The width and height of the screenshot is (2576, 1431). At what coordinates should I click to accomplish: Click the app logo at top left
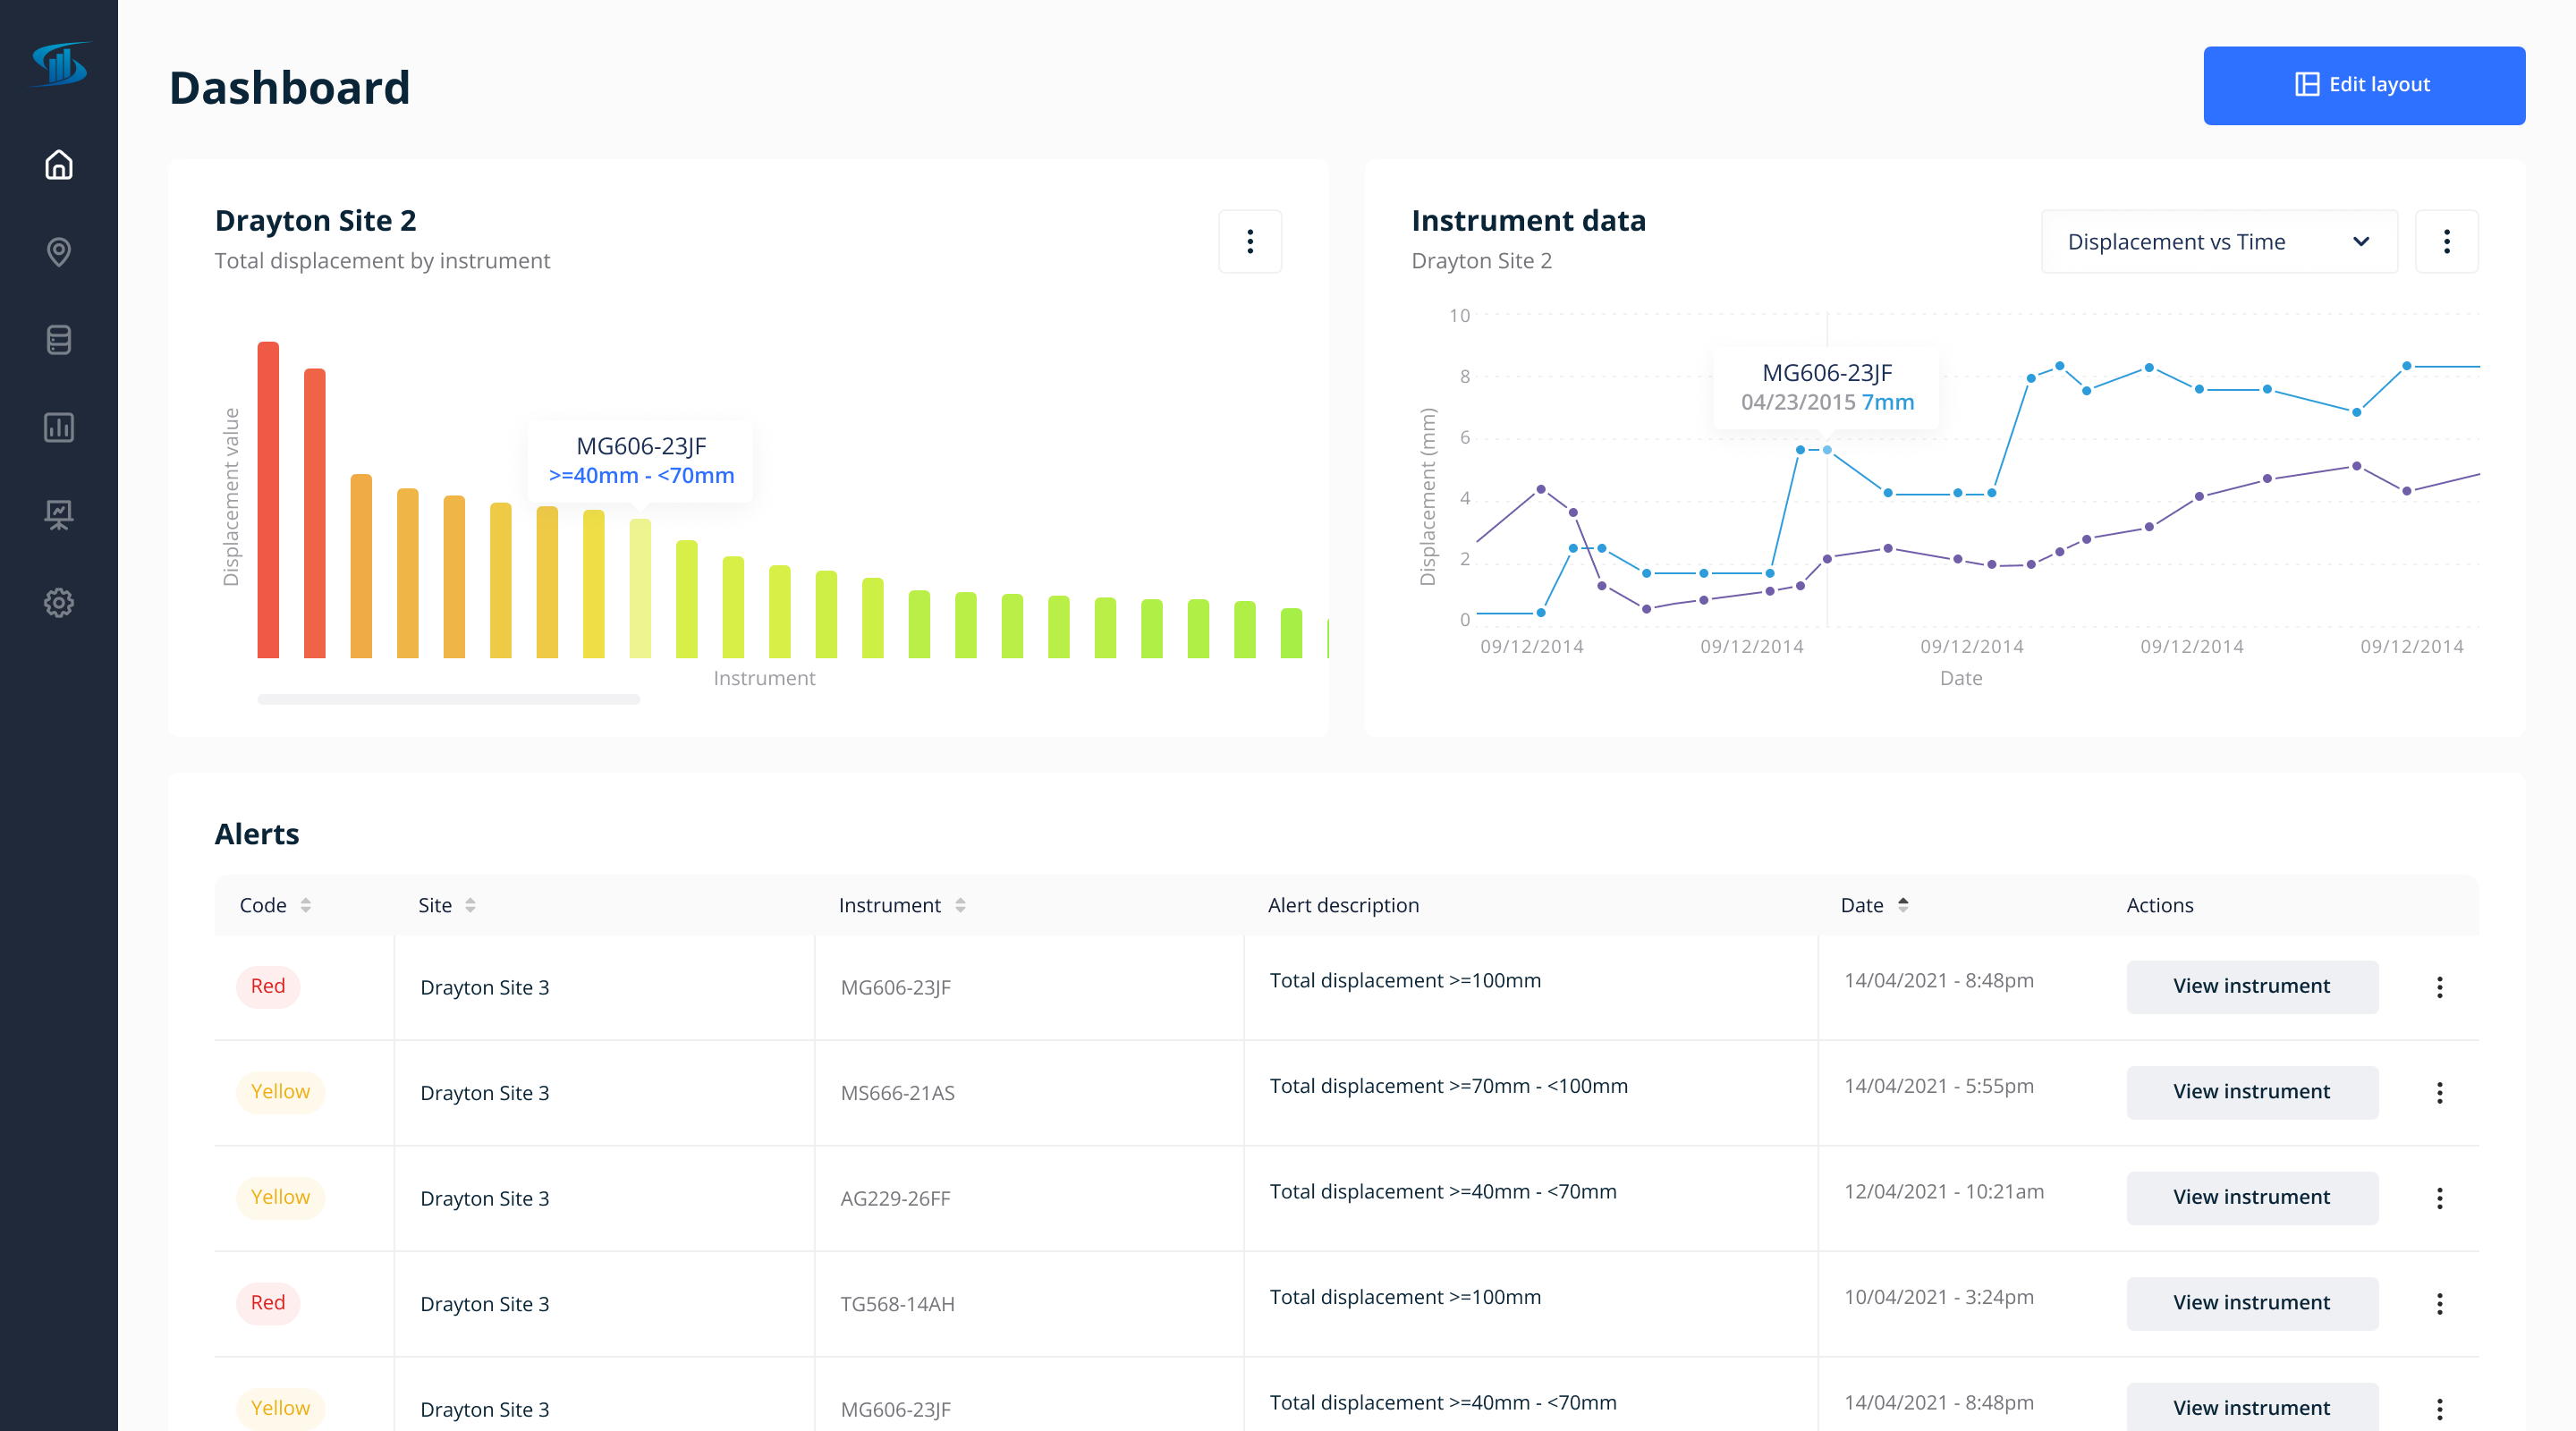[x=59, y=65]
